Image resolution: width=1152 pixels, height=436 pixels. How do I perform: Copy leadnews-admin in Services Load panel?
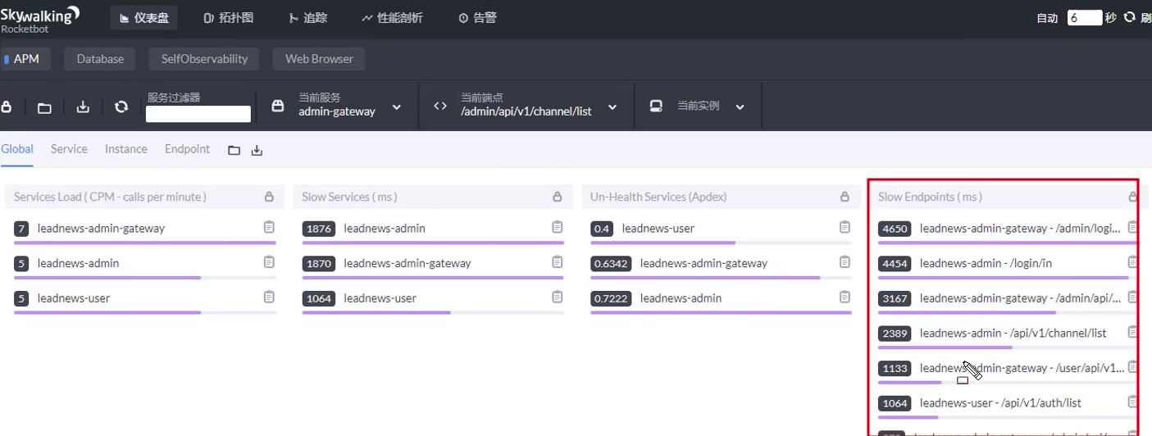click(x=269, y=262)
